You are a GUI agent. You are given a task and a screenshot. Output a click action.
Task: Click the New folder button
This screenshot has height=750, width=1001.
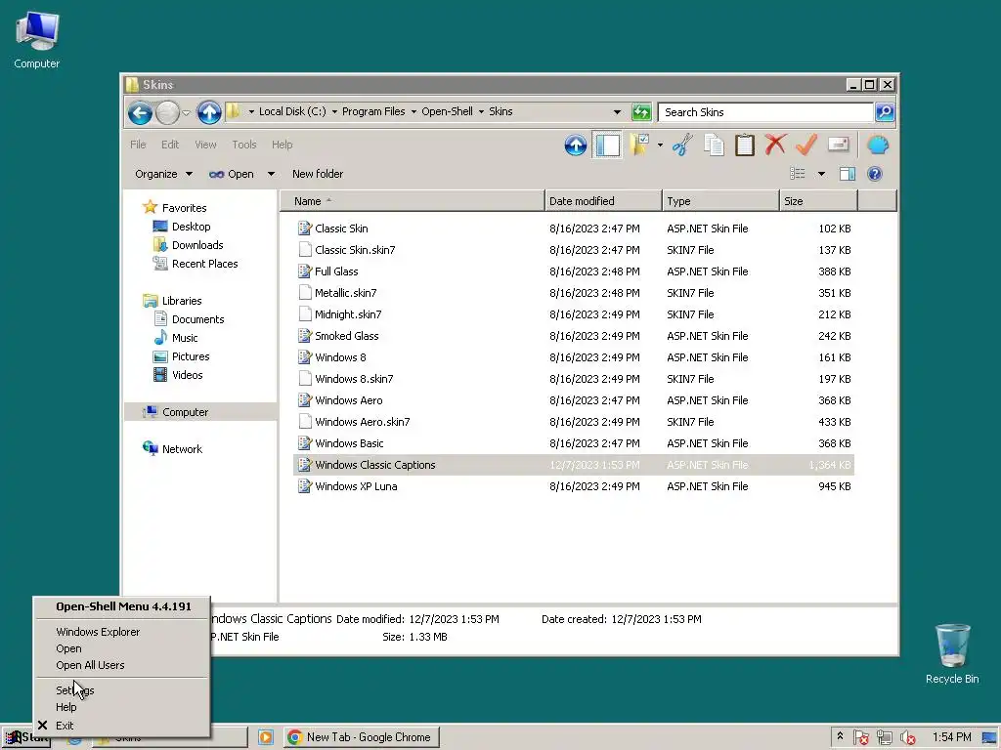coord(318,174)
